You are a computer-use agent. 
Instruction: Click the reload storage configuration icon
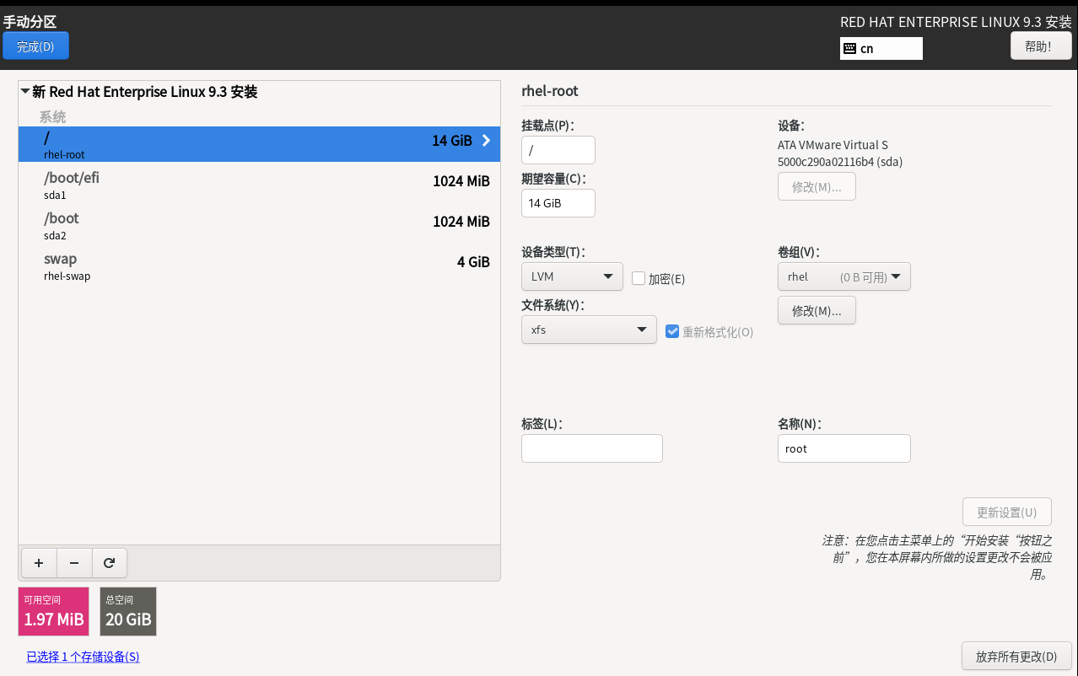pyautogui.click(x=109, y=563)
